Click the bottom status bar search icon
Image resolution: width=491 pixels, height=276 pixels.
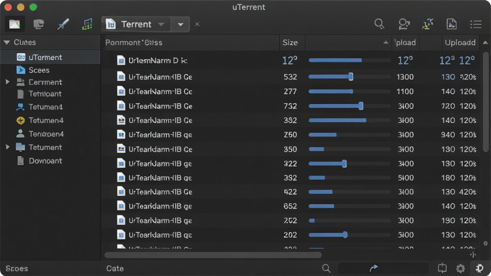click(x=326, y=268)
